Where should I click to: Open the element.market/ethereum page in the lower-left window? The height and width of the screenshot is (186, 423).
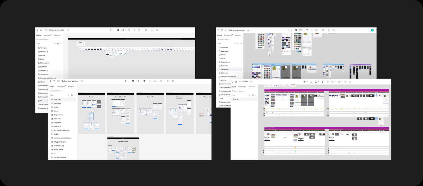pos(63,138)
